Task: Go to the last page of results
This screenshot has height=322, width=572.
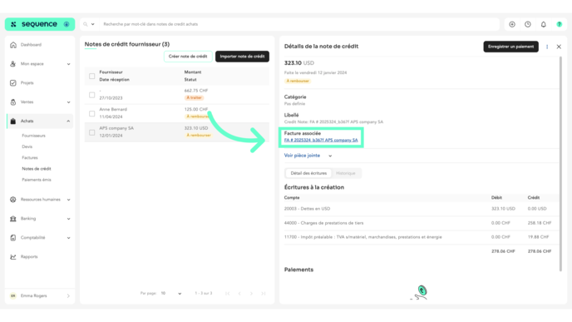Action: pyautogui.click(x=264, y=294)
